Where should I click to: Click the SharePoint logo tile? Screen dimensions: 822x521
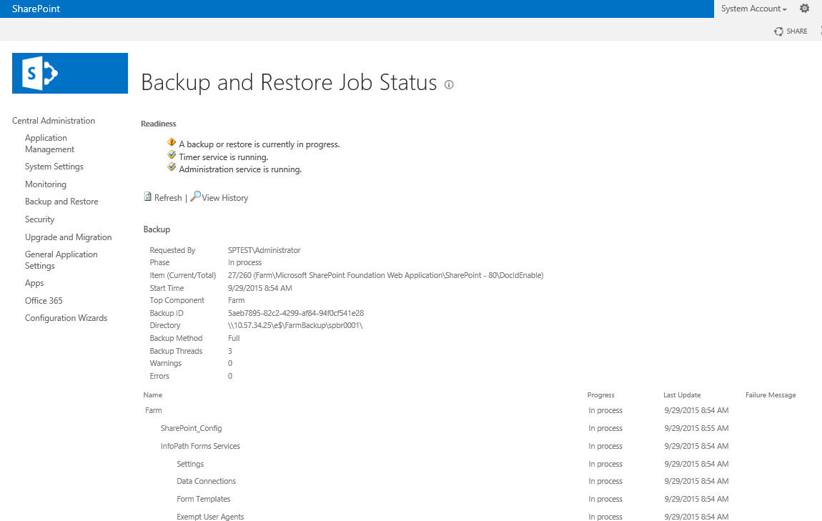[70, 74]
